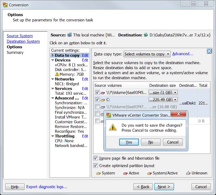Click Yes to save the changes
216x195 pixels.
(x=129, y=142)
